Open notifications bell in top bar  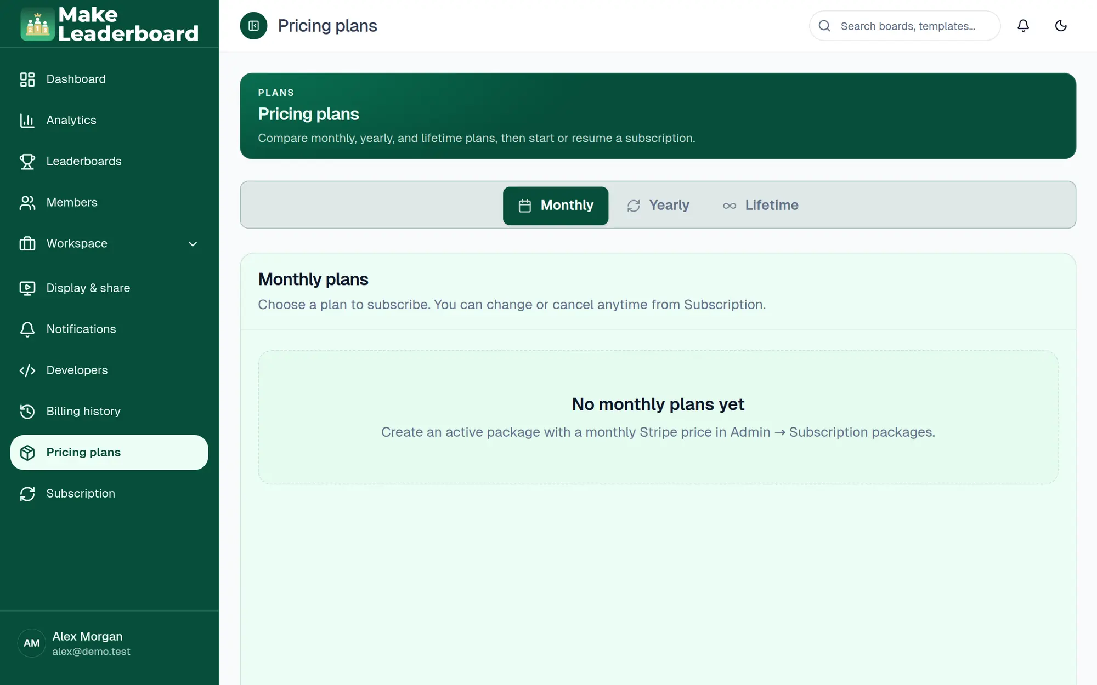click(x=1023, y=26)
